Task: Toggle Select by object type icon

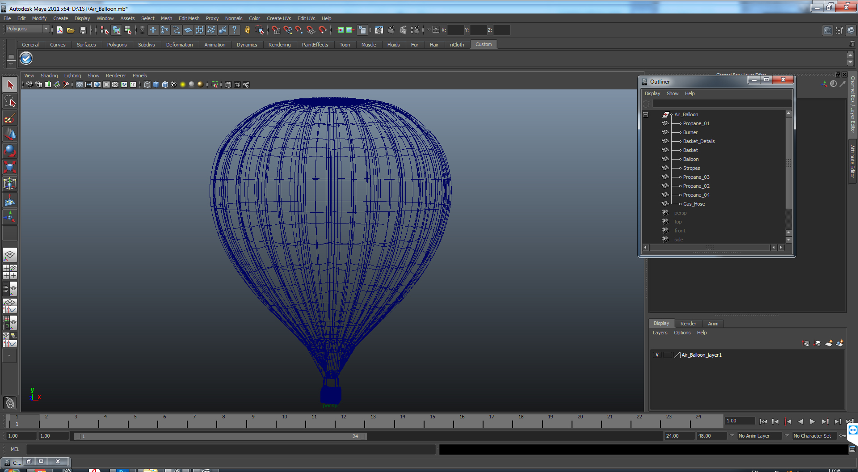Action: pyautogui.click(x=116, y=30)
